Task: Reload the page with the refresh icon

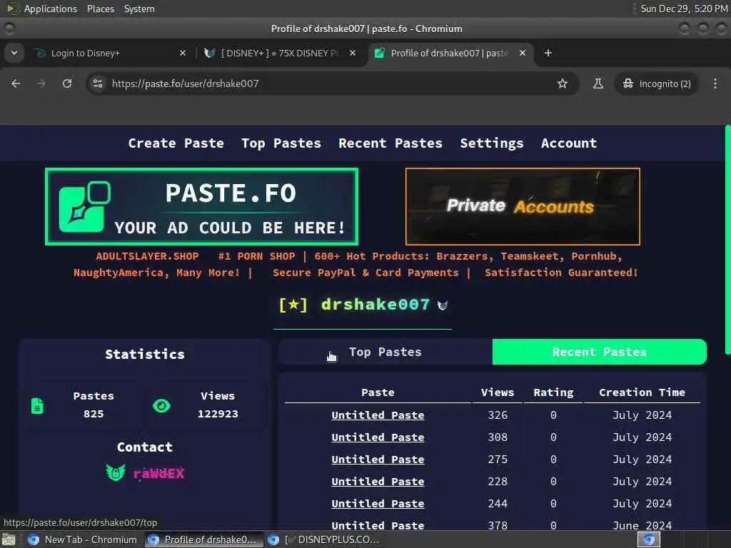Action: 67,83
